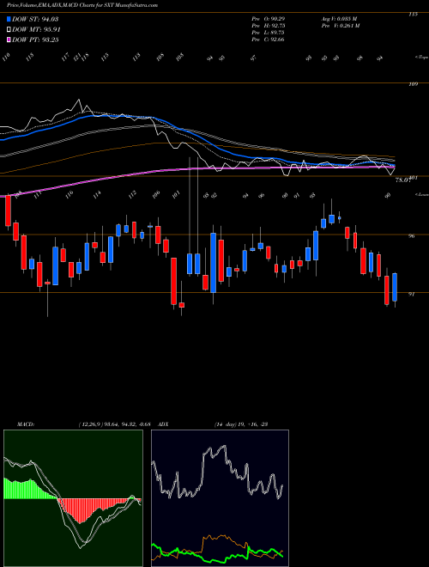Click the last blue candlestick on the right
Image resolution: width=429 pixels, height=567 pixels.
point(395,288)
